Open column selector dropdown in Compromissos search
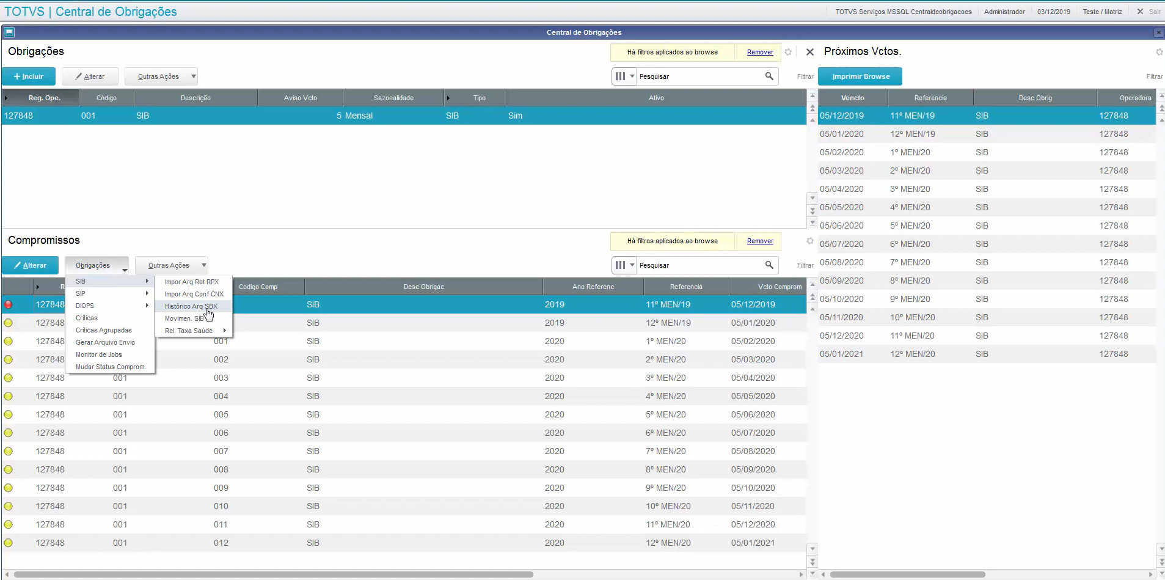The height and width of the screenshot is (580, 1165). [624, 265]
